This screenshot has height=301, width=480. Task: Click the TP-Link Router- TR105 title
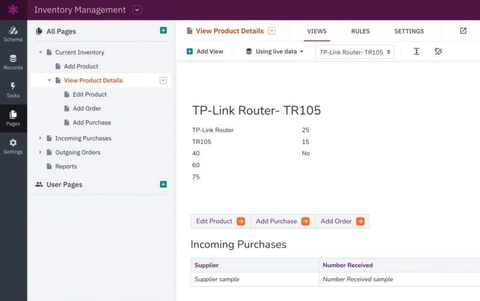click(x=257, y=110)
